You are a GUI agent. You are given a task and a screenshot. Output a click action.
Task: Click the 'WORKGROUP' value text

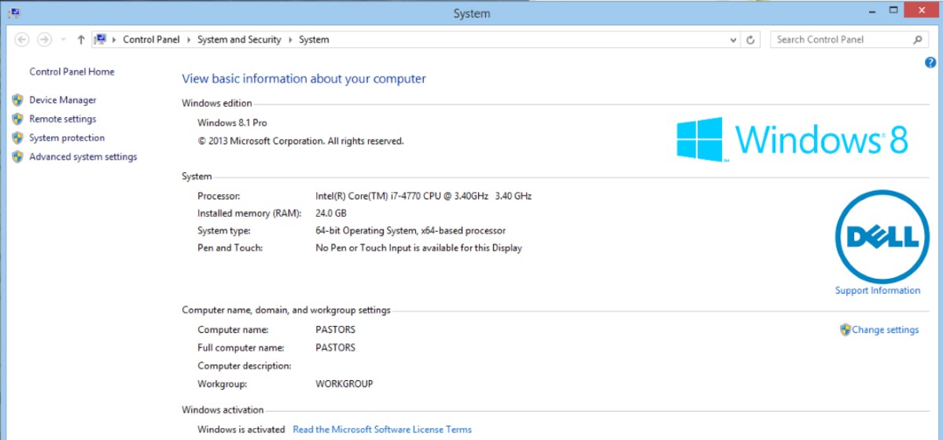coord(344,383)
